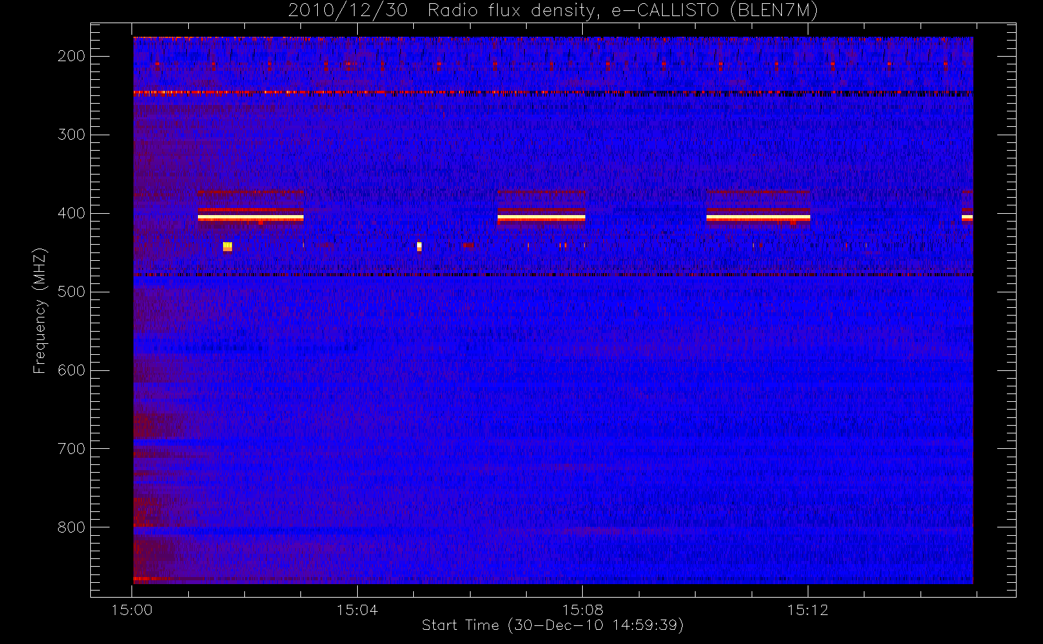1043x644 pixels.
Task: Click the yellow spot near 440 MHz at 15:01
Action: coord(227,246)
